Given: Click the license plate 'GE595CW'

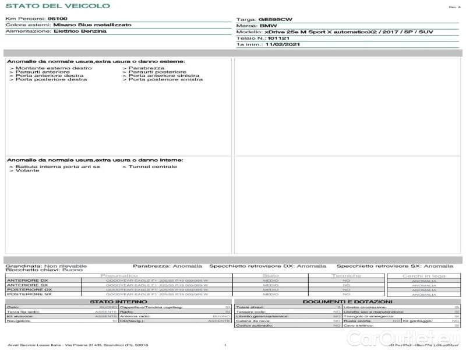Looking at the screenshot, I should [x=275, y=19].
